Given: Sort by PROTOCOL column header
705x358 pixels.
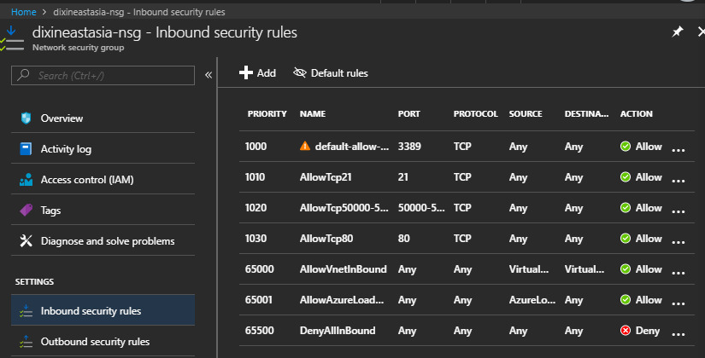Looking at the screenshot, I should (x=475, y=114).
